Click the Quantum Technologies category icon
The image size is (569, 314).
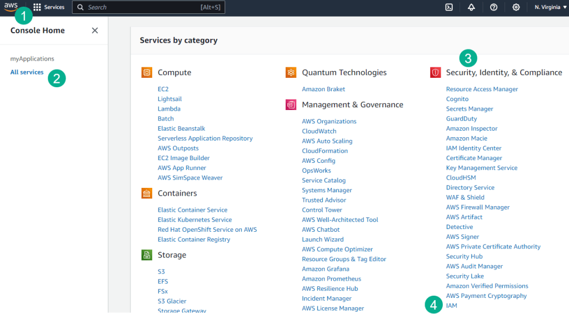[291, 72]
